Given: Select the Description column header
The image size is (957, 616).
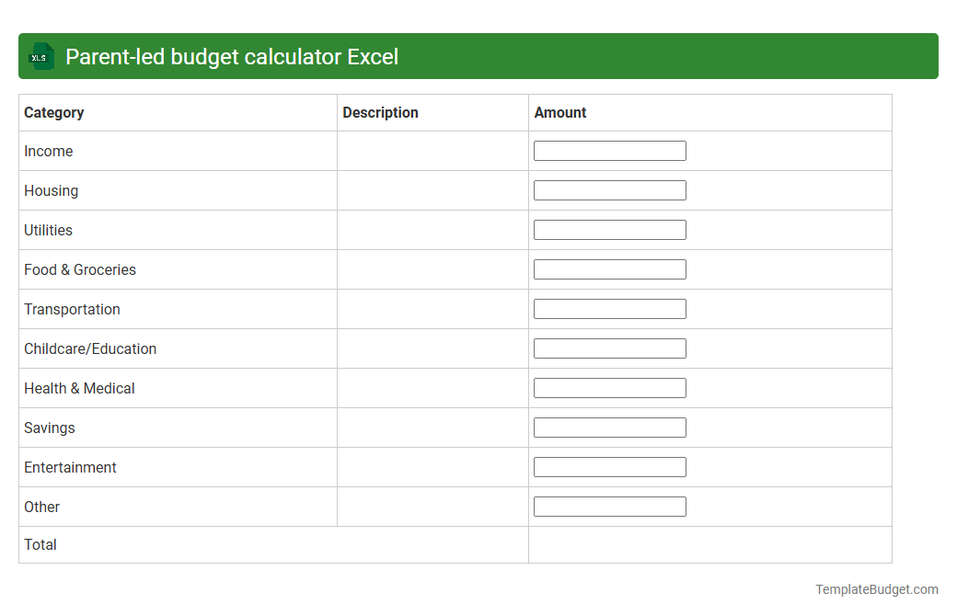Looking at the screenshot, I should [380, 112].
